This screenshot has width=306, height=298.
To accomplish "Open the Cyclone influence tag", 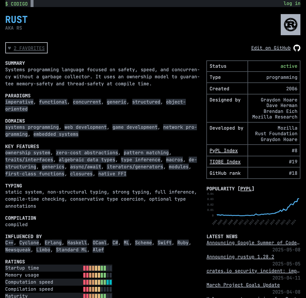I will click(29, 243).
